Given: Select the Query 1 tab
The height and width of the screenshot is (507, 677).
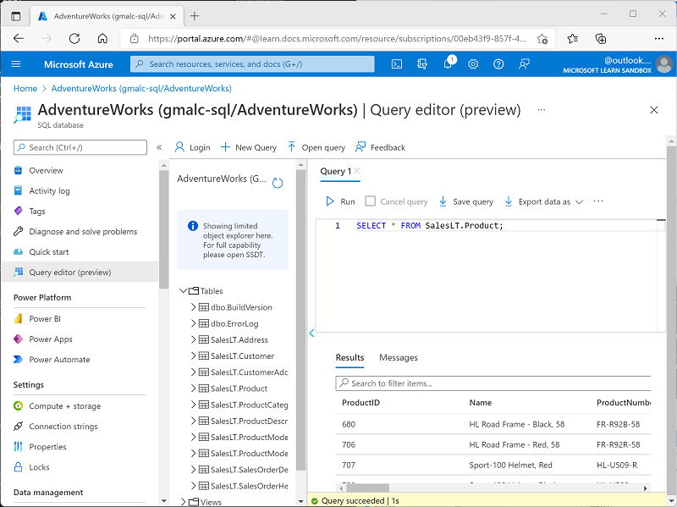Looking at the screenshot, I should point(335,171).
